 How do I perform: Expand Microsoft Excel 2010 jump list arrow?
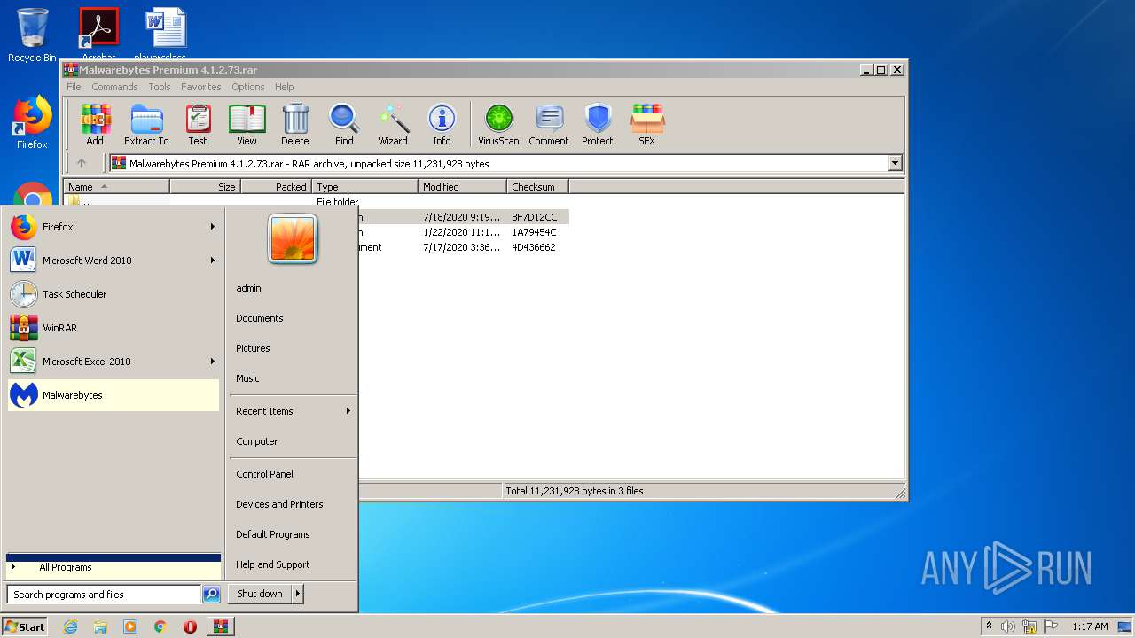pos(212,362)
